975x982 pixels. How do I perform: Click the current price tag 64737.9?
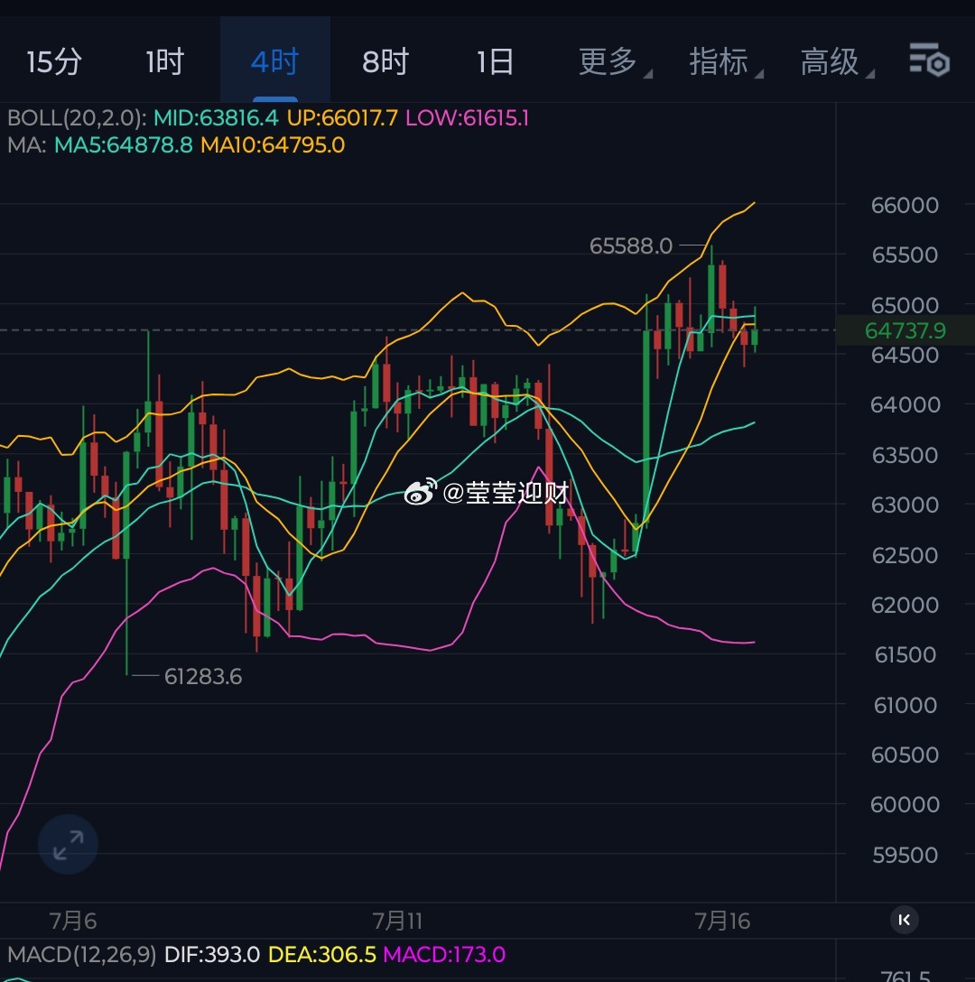point(905,330)
